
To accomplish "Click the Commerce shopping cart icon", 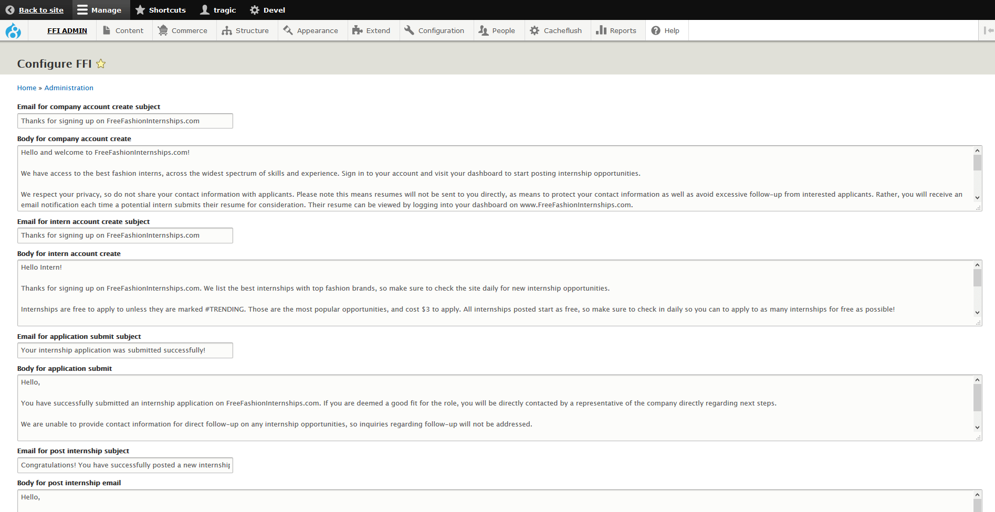I will tap(163, 30).
